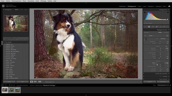This screenshot has height=96, width=172.
Task: Open the Fichier menu
Action: tap(3, 1)
